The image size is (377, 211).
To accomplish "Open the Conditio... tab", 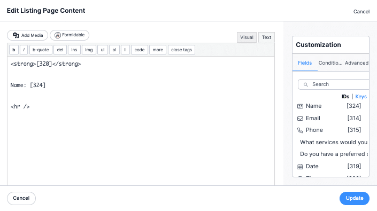I will tap(330, 63).
